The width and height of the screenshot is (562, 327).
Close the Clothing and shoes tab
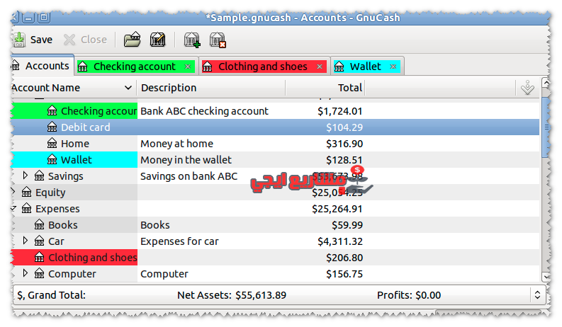pos(320,67)
